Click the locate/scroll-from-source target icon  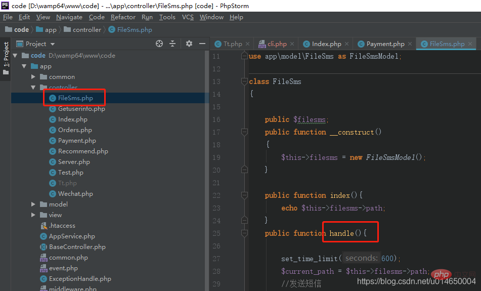pyautogui.click(x=159, y=44)
